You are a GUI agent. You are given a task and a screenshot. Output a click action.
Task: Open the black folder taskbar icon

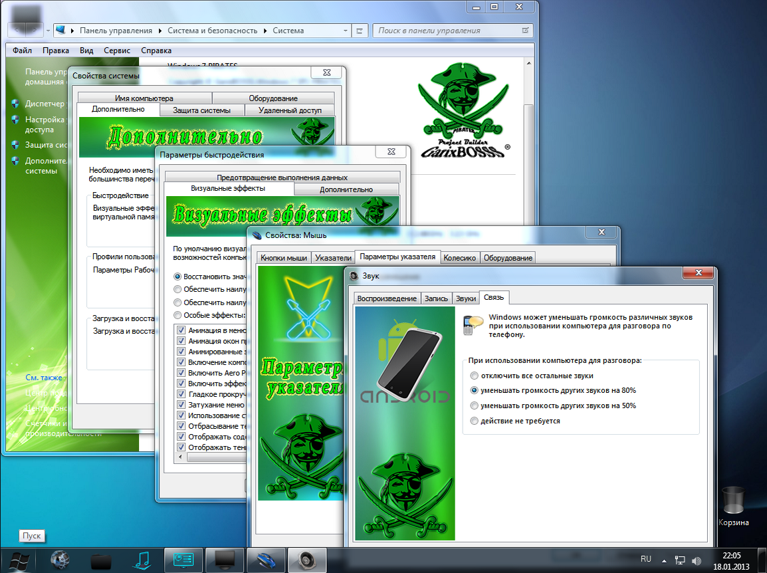(x=101, y=561)
